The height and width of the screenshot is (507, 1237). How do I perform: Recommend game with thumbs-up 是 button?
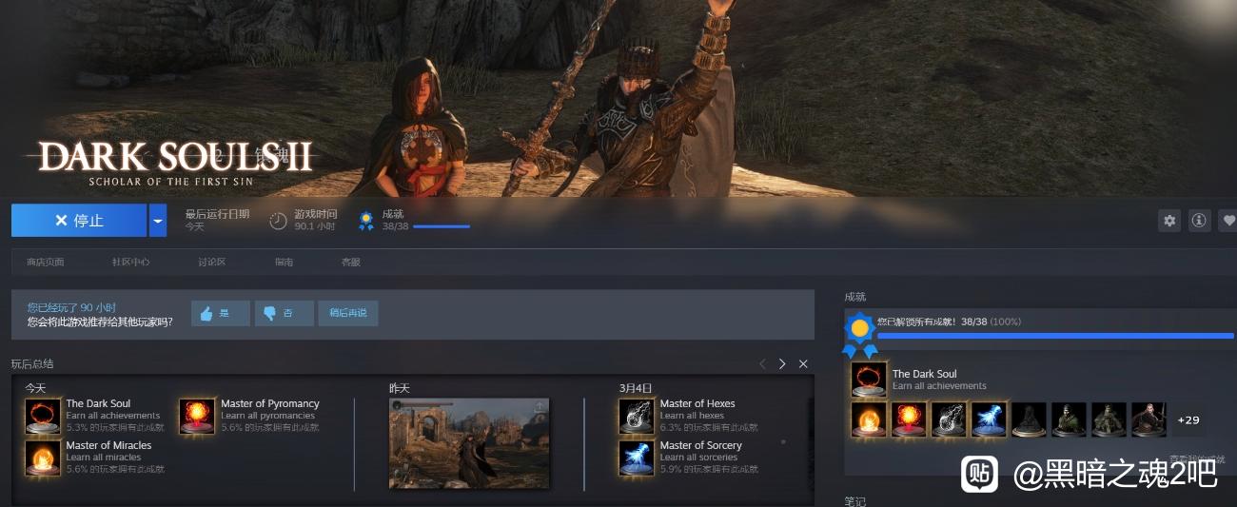[x=221, y=313]
